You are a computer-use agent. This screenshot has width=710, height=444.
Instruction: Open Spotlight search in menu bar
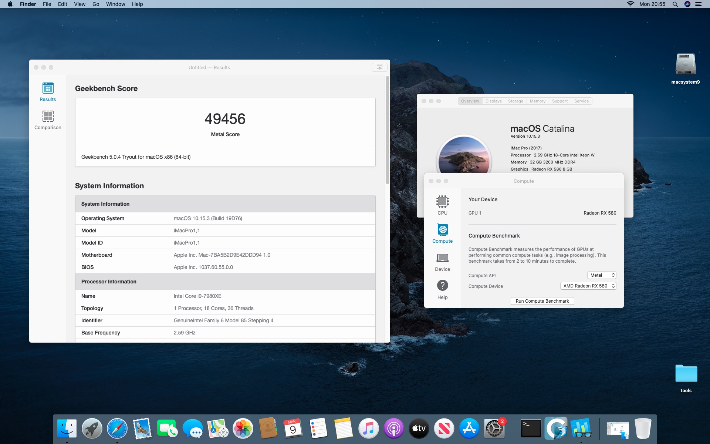(x=675, y=4)
